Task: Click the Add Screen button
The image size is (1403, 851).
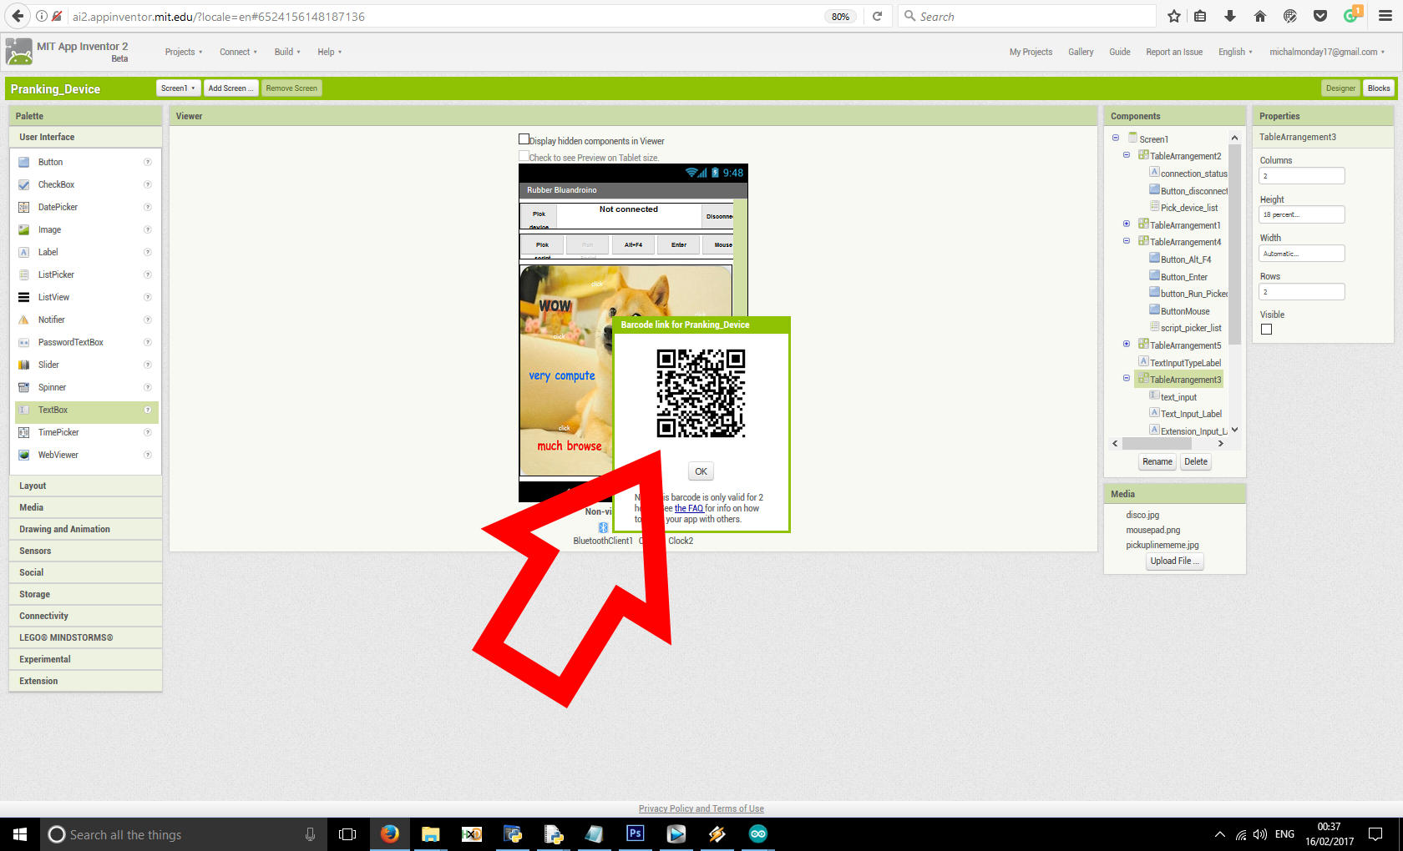Action: (x=230, y=88)
